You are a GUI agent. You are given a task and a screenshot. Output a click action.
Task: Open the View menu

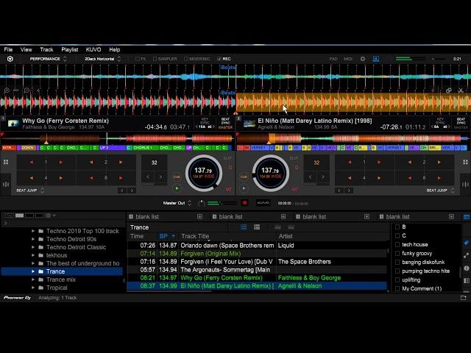[26, 49]
